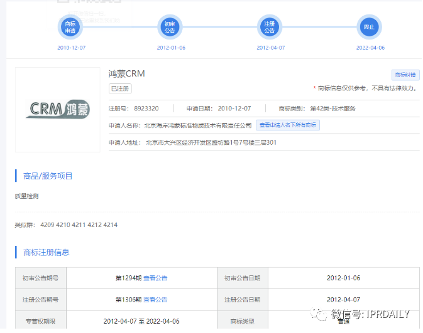Select trademark class 第42类-技术服务
423x333 pixels.
(333, 108)
